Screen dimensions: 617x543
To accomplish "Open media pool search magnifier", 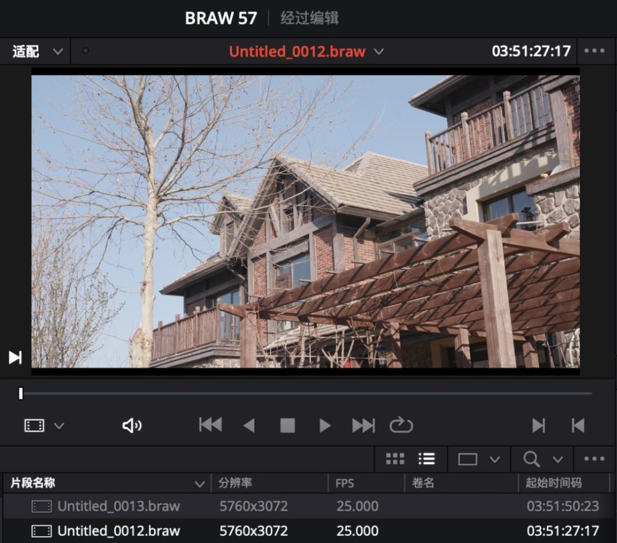I will coord(531,459).
